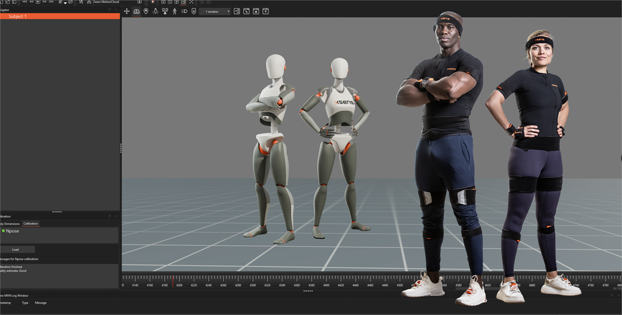Click frame 4500 on the timeline ruler
This screenshot has width=622, height=315.
coord(400,285)
